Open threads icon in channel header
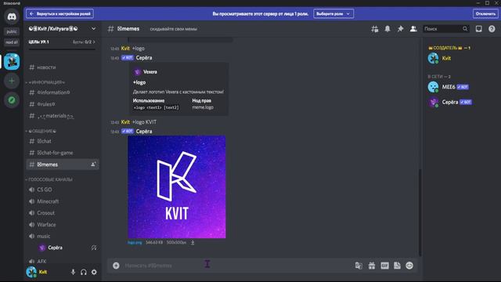 coord(375,29)
